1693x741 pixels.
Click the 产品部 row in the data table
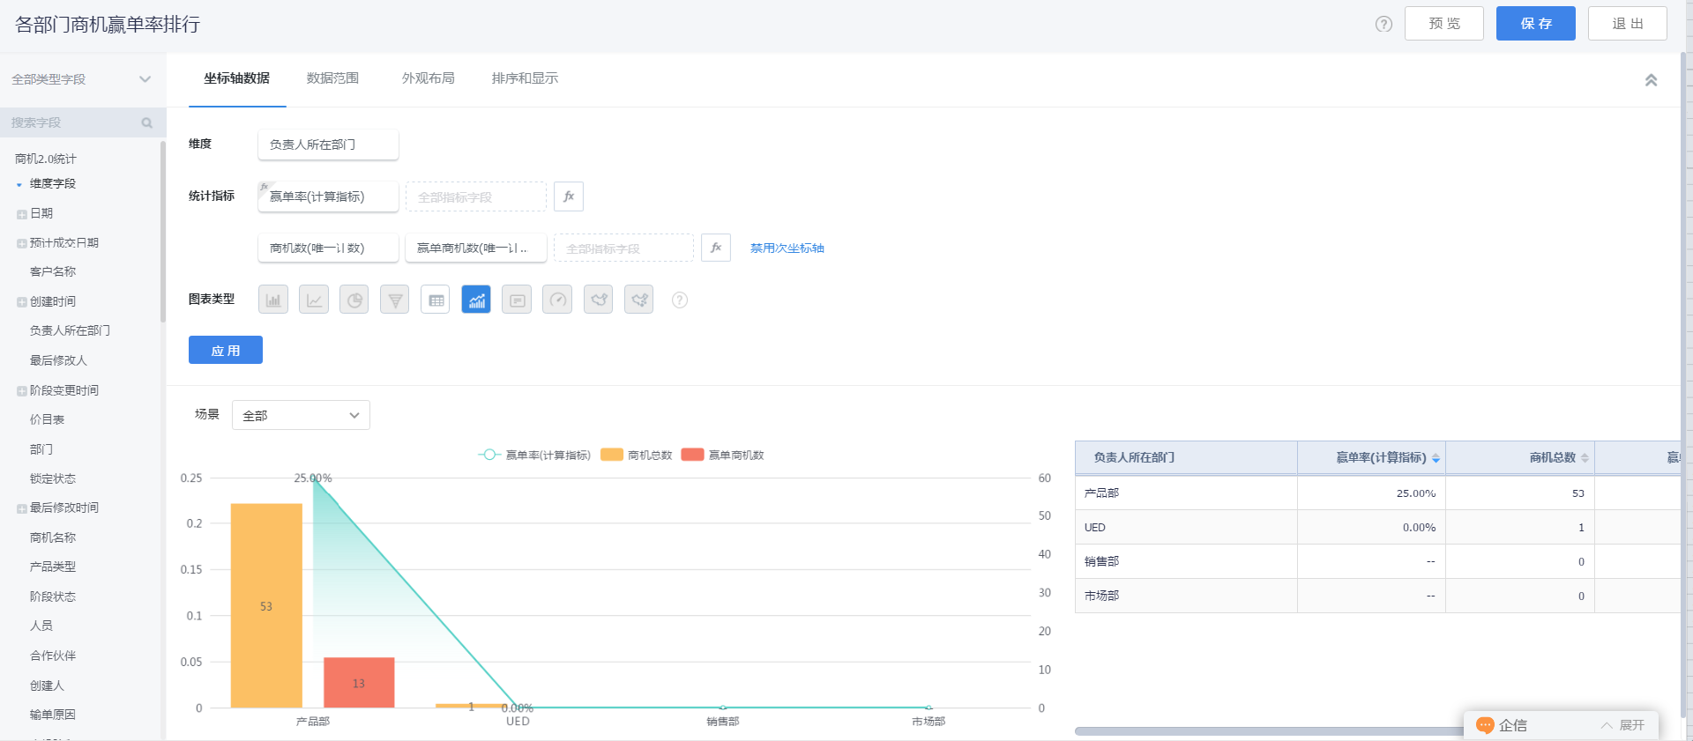click(x=1377, y=493)
